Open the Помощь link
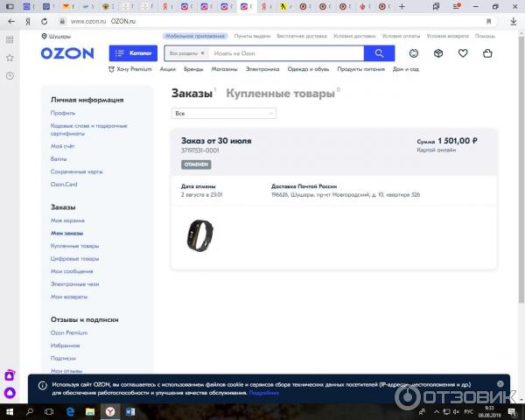Viewport: 525px width, 420px height. click(485, 36)
